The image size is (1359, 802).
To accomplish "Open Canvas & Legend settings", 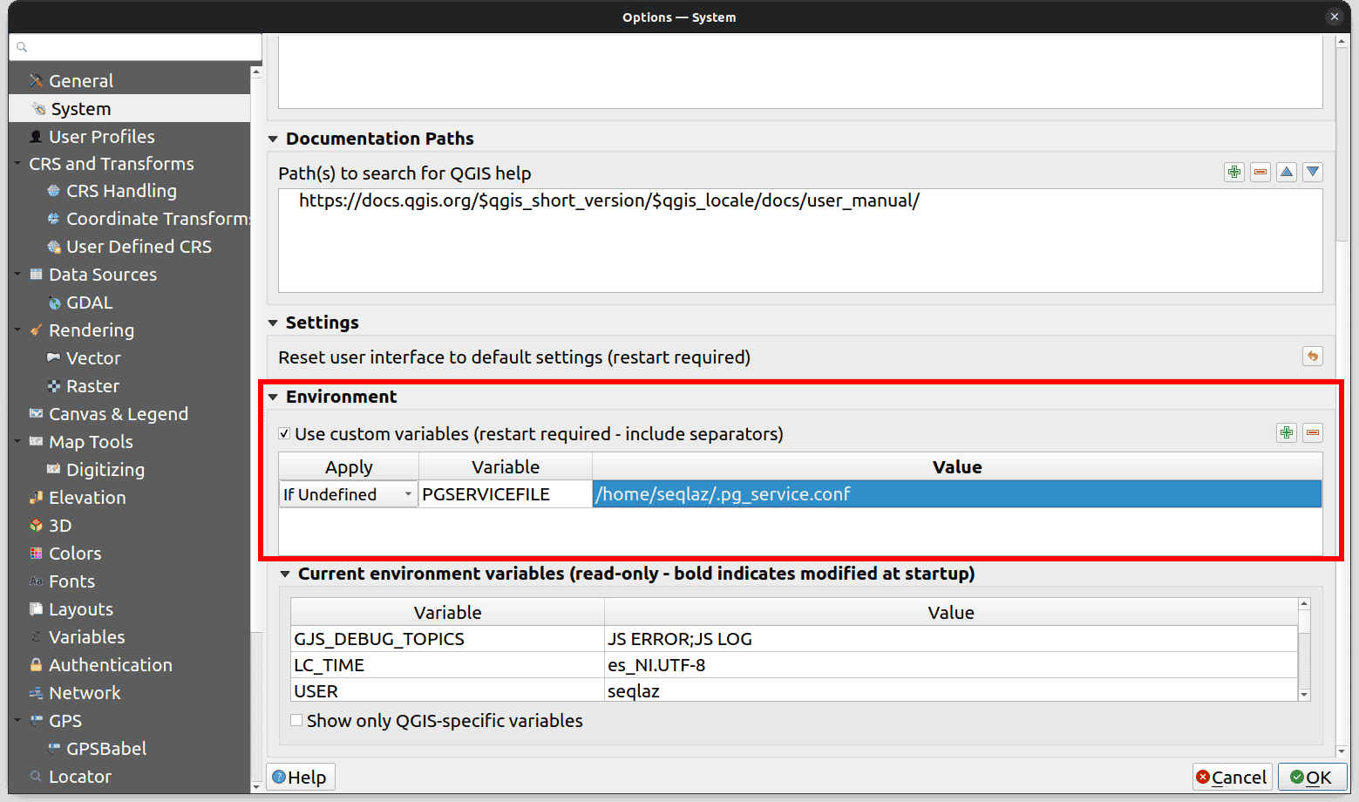I will (x=118, y=413).
